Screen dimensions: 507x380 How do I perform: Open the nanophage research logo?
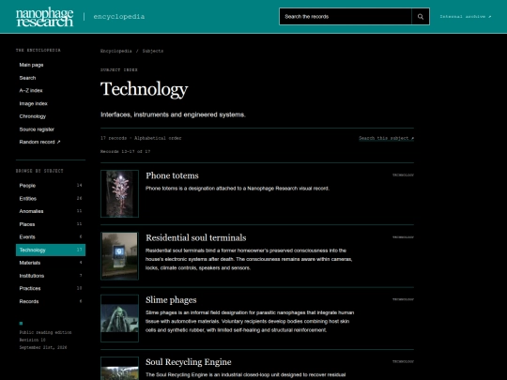(x=45, y=17)
